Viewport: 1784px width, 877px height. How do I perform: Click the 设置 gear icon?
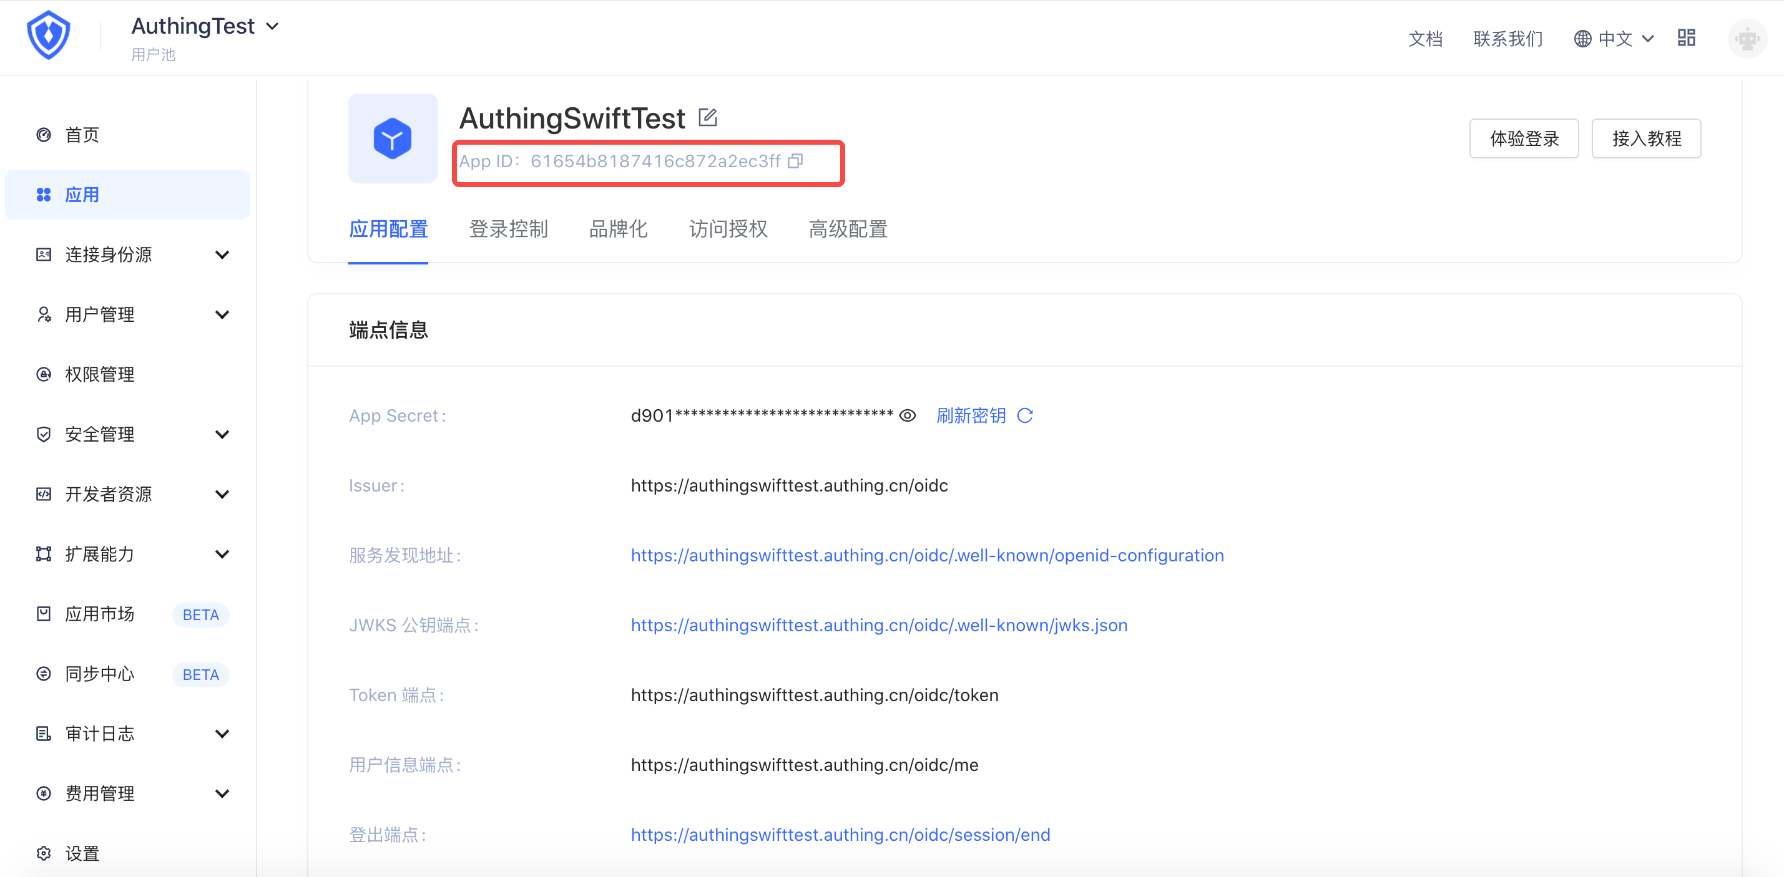pyautogui.click(x=44, y=853)
